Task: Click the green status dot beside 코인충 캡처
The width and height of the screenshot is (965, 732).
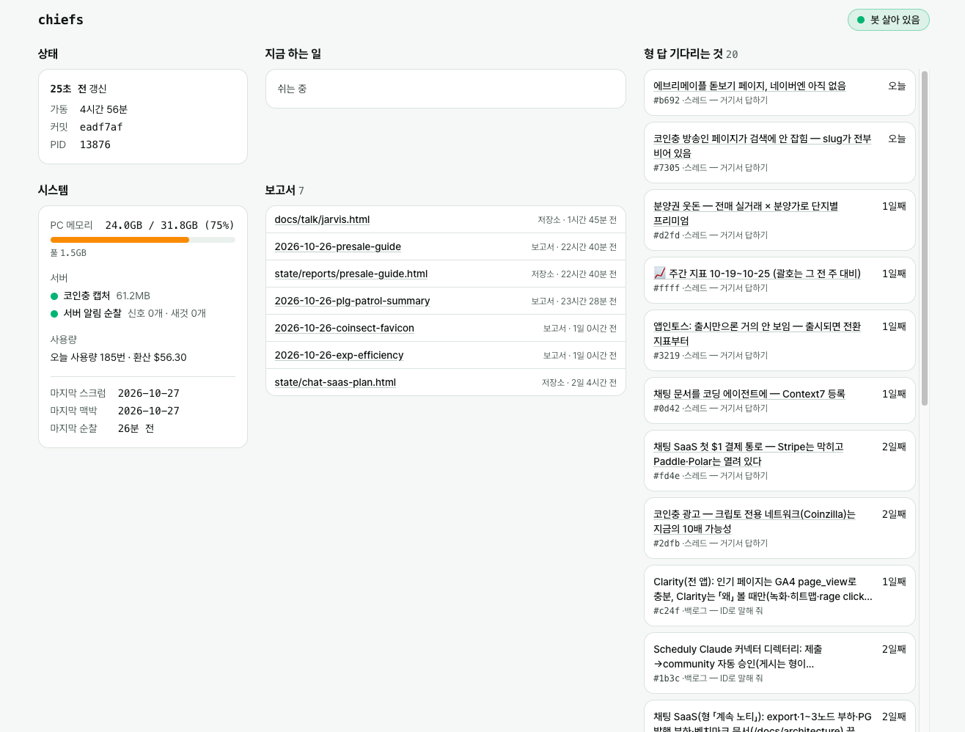Action: pyautogui.click(x=54, y=296)
